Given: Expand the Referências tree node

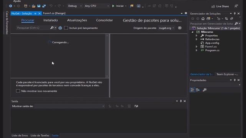Looking at the screenshot, I should [196, 39].
